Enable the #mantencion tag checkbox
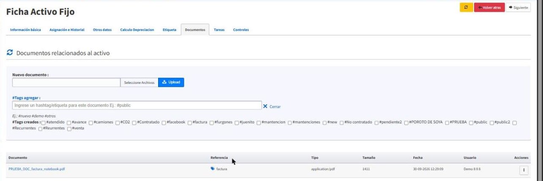This screenshot has height=181, width=543. 259,122
